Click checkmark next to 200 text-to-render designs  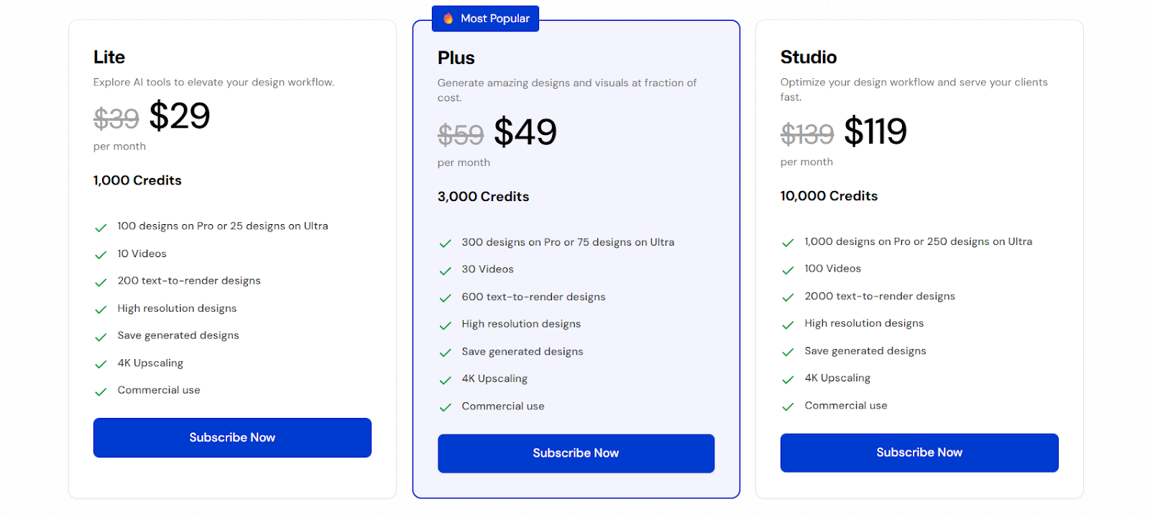click(x=101, y=282)
